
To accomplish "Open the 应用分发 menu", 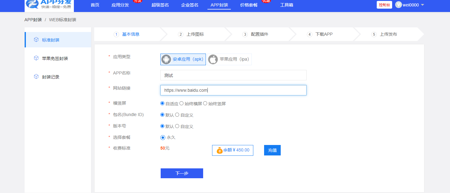I will click(x=120, y=5).
